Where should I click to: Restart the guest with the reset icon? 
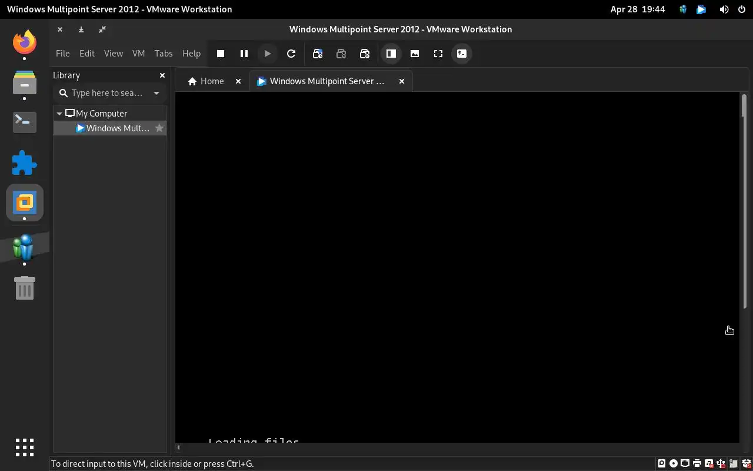[x=291, y=54]
